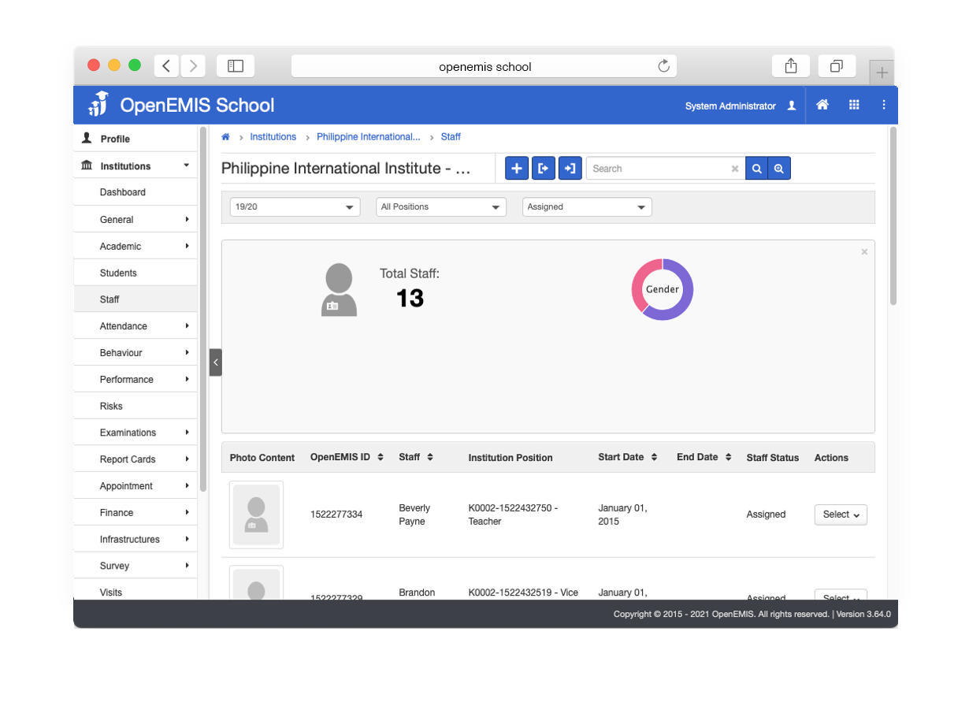This screenshot has width=969, height=706.
Task: Expand the Finance submenu
Action: click(x=136, y=512)
